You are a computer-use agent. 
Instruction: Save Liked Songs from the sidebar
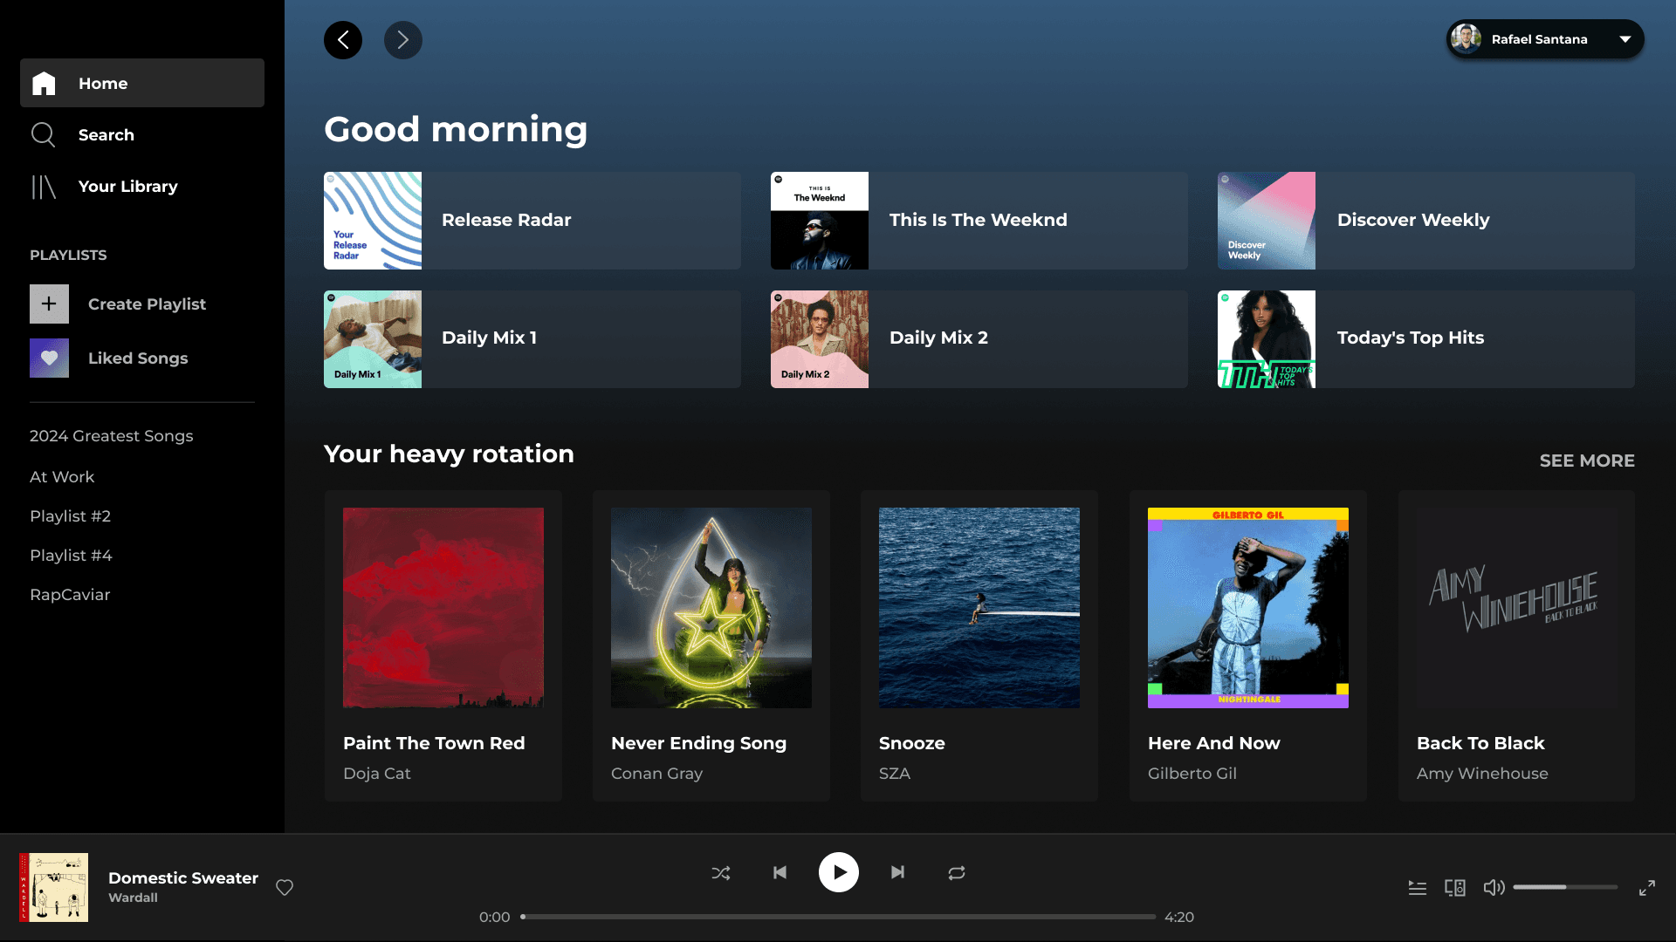(137, 358)
